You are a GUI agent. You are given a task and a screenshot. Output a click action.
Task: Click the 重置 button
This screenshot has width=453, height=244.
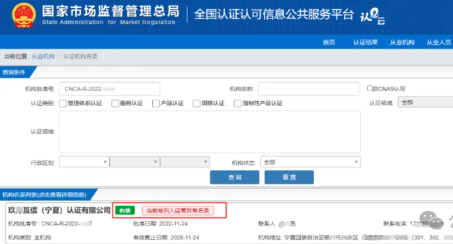pyautogui.click(x=289, y=177)
